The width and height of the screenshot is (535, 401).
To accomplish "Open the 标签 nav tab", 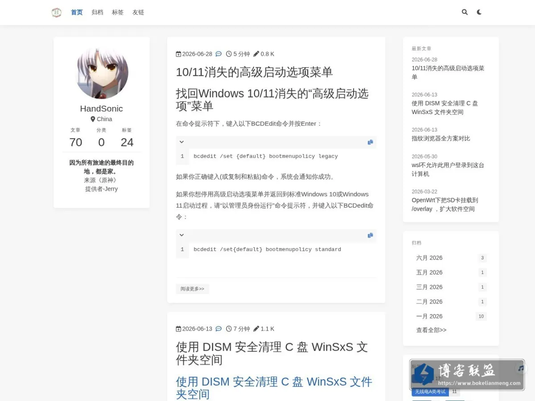I will click(x=118, y=12).
